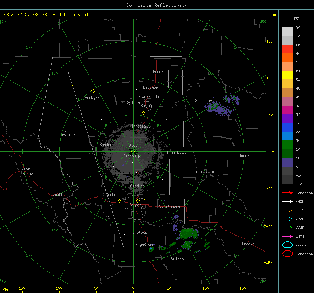Click the Stettler town label
The height and width of the screenshot is (293, 314).
click(x=203, y=101)
